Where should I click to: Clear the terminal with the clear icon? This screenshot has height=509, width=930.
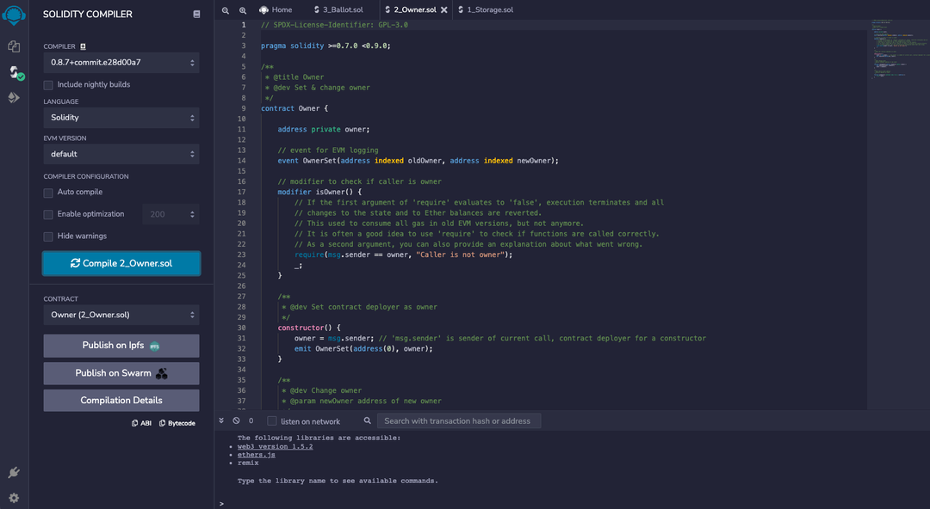[x=236, y=421]
